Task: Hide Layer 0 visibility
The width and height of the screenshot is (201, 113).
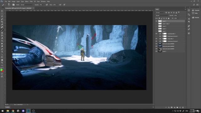Action: [x=156, y=51]
